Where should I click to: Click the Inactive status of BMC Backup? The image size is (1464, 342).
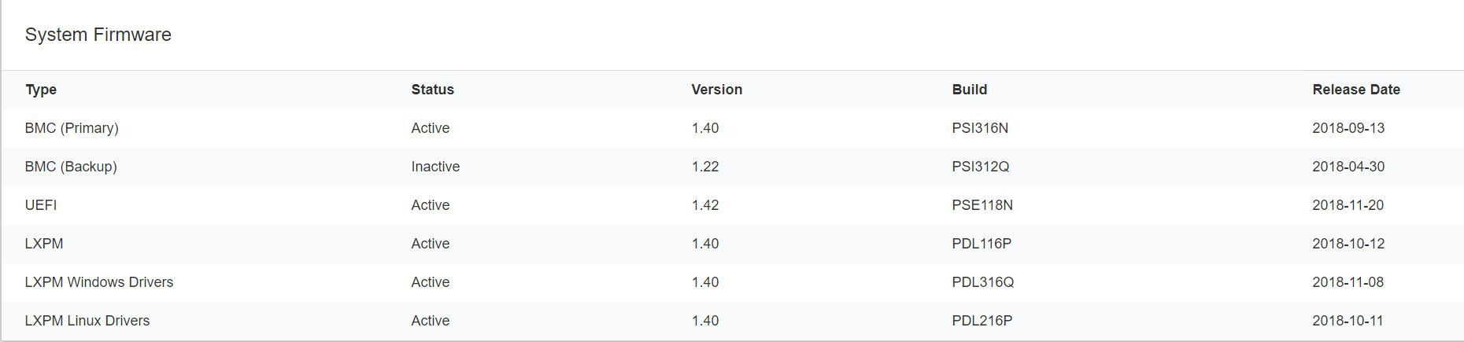click(435, 167)
